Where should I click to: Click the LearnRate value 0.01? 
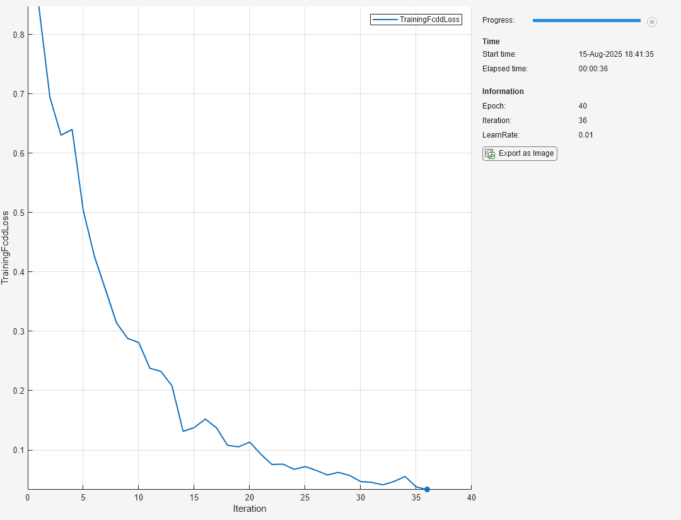click(x=586, y=135)
